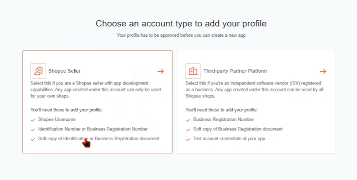Click the Third-party Partner Platform building icon

click(x=193, y=71)
